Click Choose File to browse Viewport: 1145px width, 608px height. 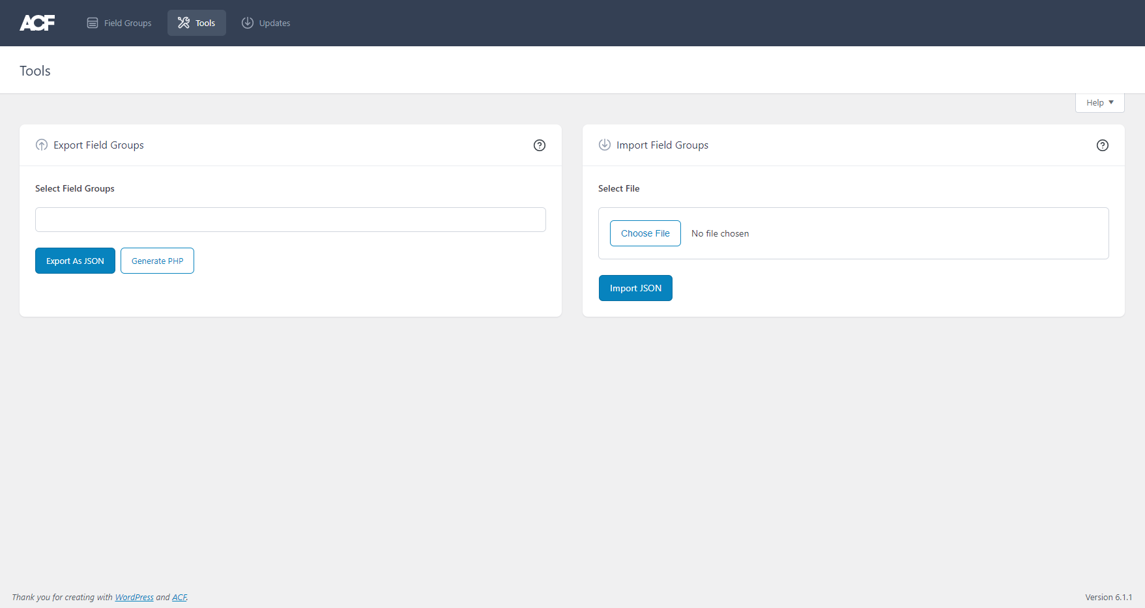pyautogui.click(x=645, y=233)
